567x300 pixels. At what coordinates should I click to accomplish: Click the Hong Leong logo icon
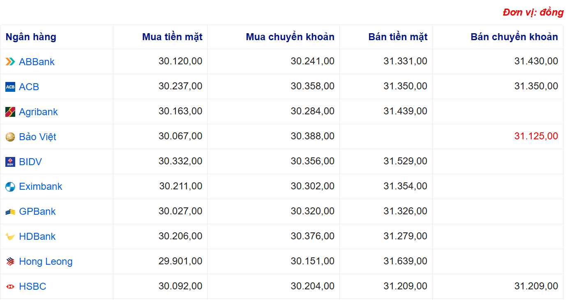click(10, 261)
